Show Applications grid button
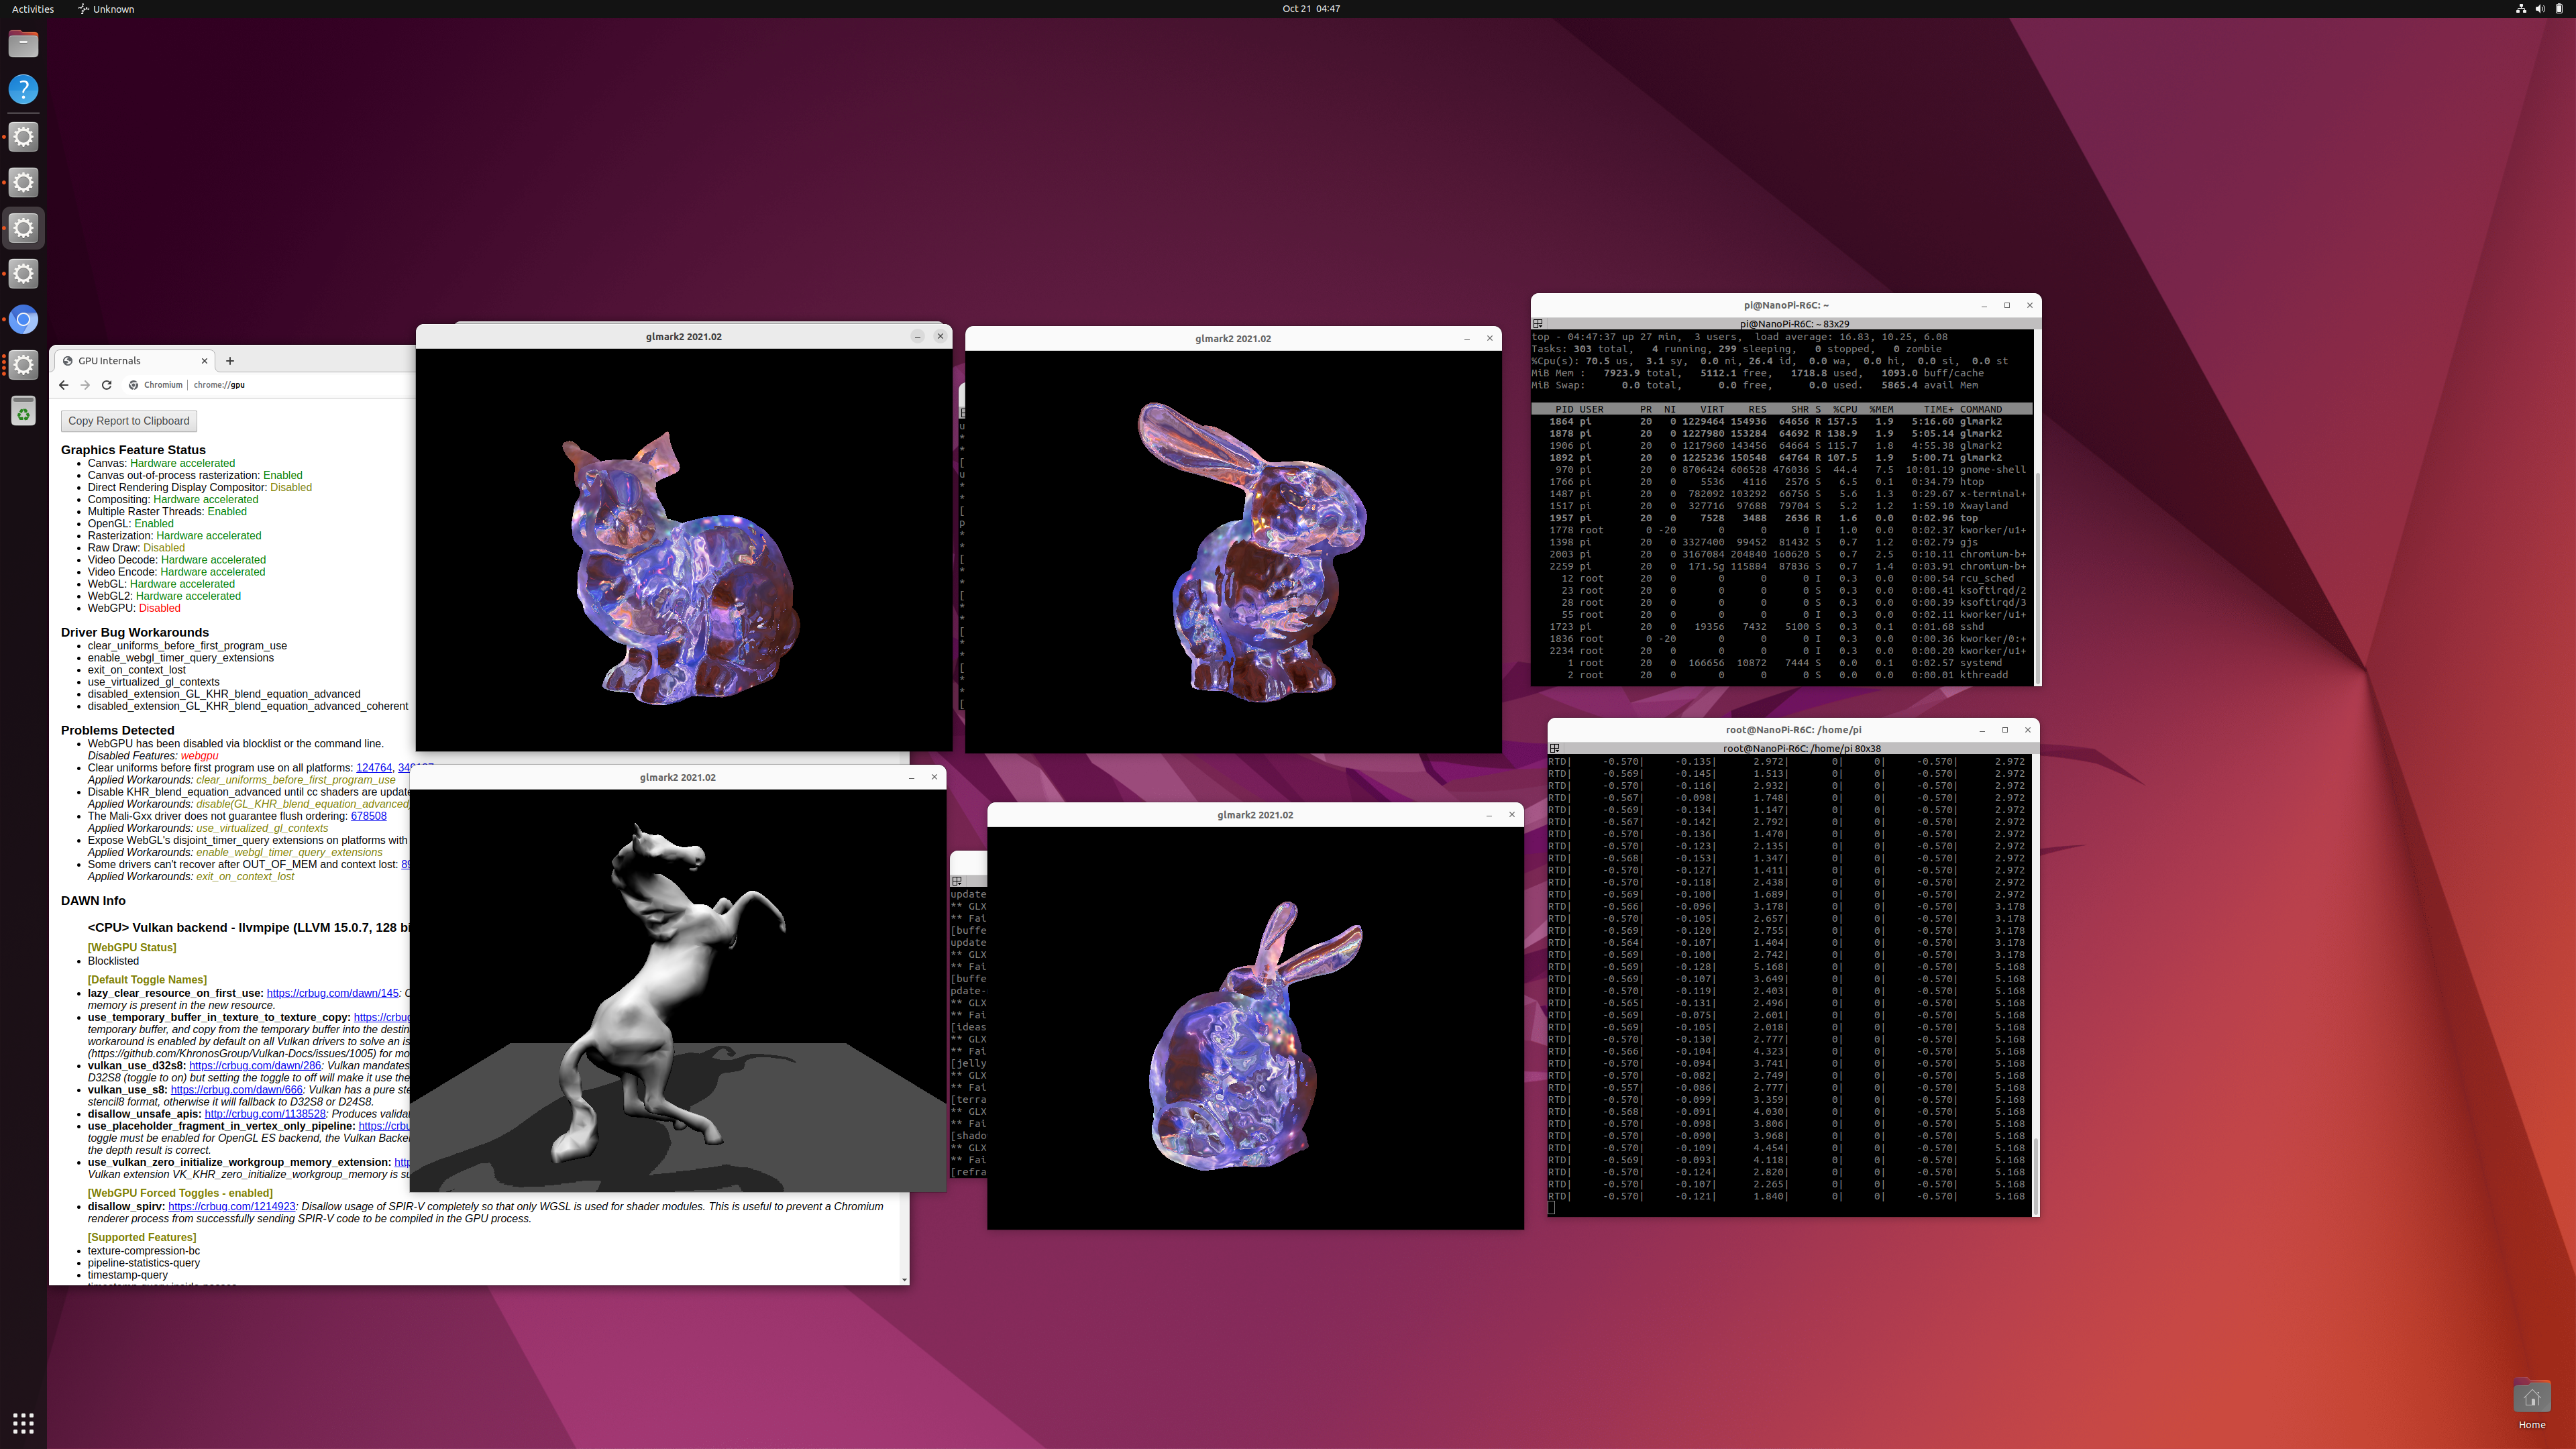This screenshot has width=2576, height=1449. (23, 1422)
